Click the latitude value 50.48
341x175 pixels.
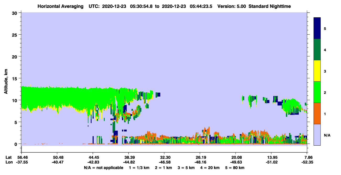coord(57,157)
